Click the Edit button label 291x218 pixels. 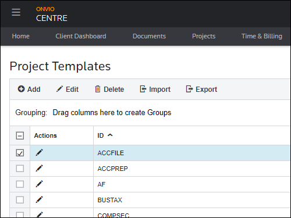pyautogui.click(x=72, y=90)
